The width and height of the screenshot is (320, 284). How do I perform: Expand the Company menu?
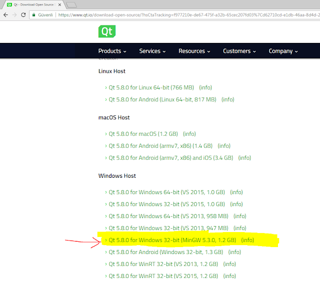(283, 51)
